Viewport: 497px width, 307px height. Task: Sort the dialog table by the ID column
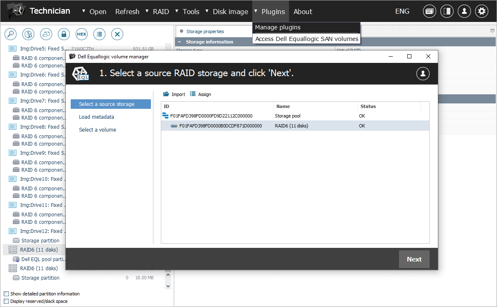pyautogui.click(x=217, y=106)
